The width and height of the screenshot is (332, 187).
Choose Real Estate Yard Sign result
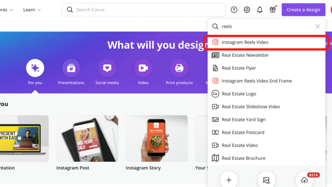pos(267,119)
